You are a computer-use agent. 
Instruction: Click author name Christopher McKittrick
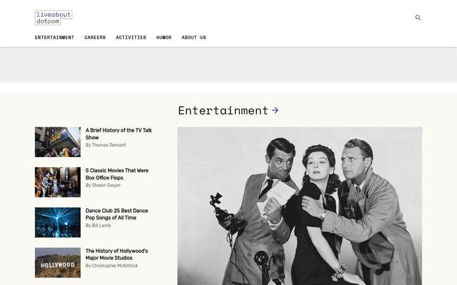(115, 265)
